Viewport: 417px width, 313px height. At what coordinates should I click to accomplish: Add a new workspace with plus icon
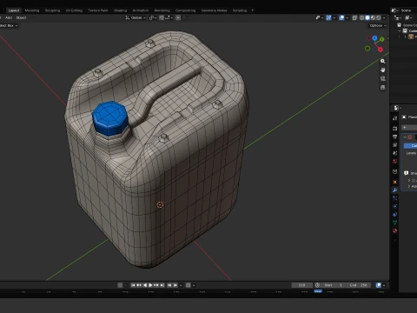(252, 10)
